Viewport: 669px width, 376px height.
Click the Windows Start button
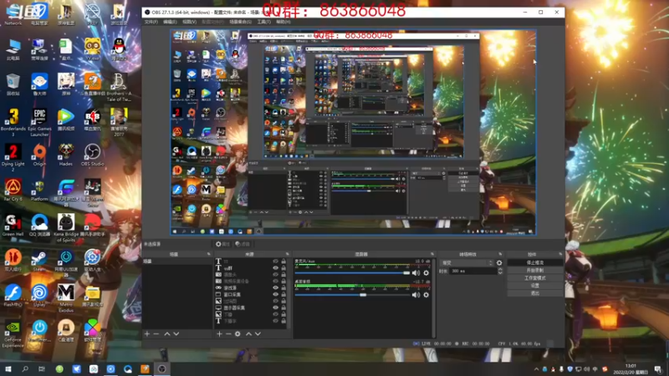8,368
